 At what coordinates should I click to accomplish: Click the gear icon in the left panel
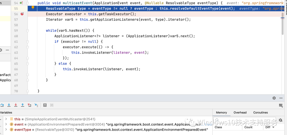1,50
